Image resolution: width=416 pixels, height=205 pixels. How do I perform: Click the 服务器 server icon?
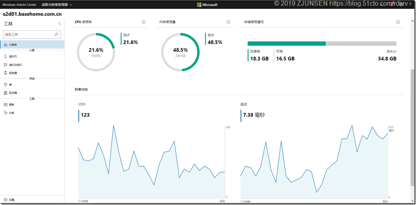(6, 73)
